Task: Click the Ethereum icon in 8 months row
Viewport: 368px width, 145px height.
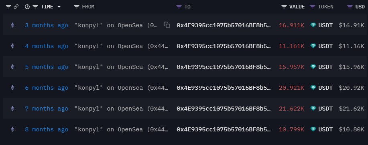Action: (x=13, y=129)
